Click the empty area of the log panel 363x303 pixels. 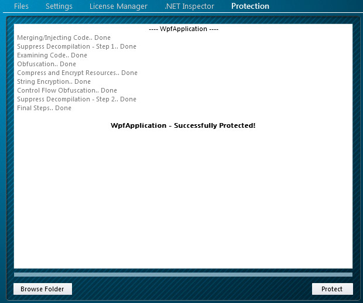[x=183, y=199]
